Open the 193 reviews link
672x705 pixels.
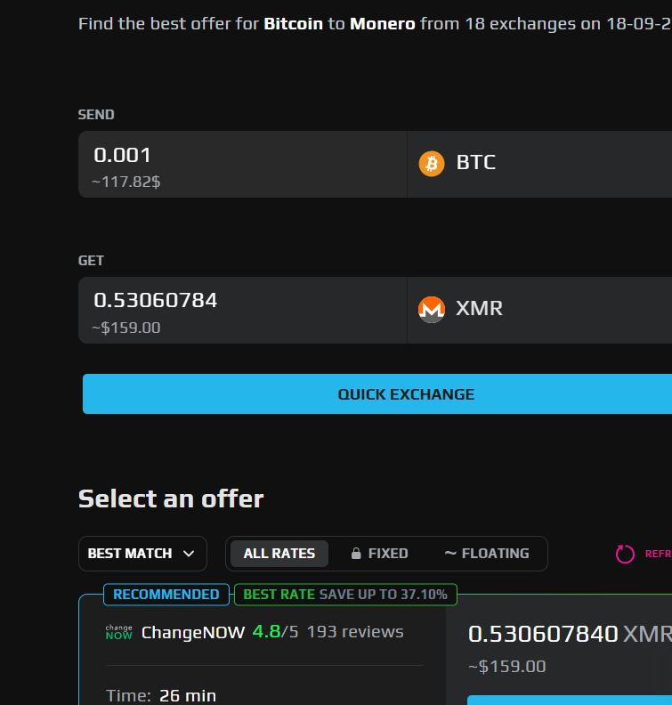tap(355, 632)
